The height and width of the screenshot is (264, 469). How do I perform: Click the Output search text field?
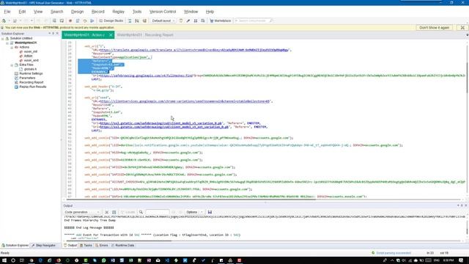pos(158,212)
